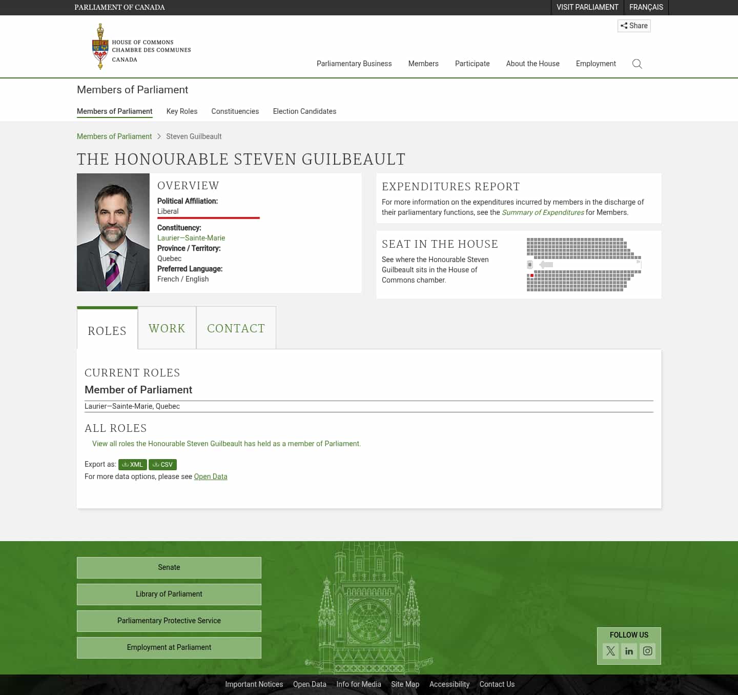Image resolution: width=738 pixels, height=695 pixels.
Task: Select the ROLES tab
Action: (107, 331)
